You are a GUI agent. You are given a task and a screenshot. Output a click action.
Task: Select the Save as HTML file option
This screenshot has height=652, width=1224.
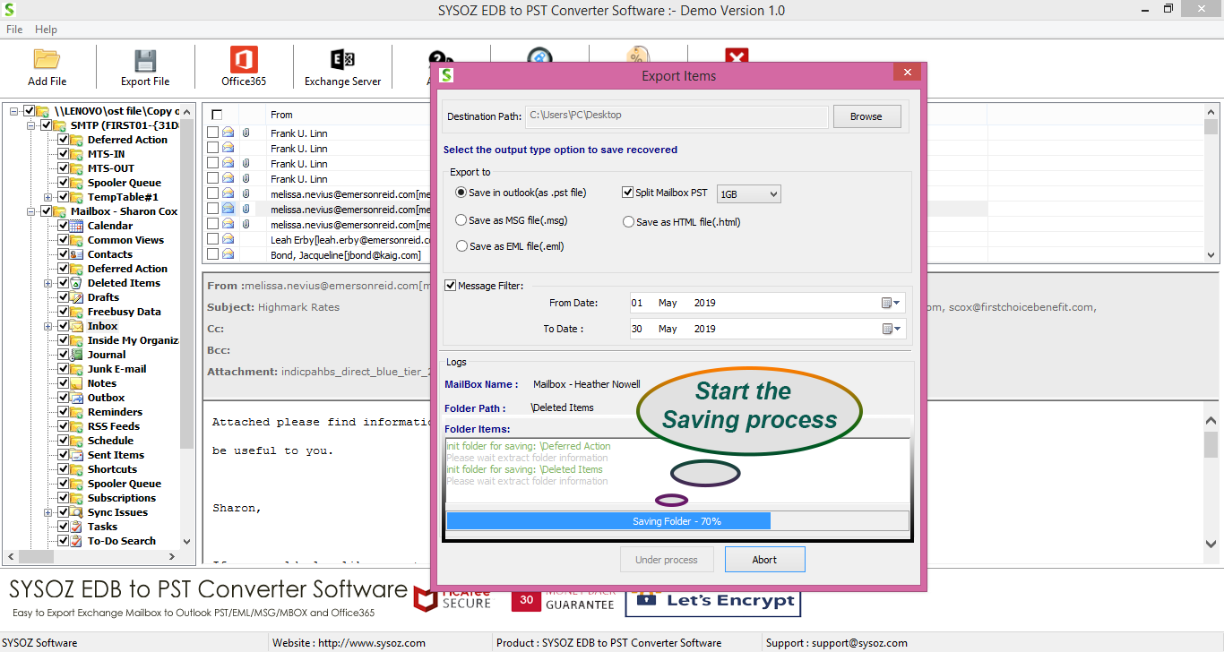(x=629, y=222)
